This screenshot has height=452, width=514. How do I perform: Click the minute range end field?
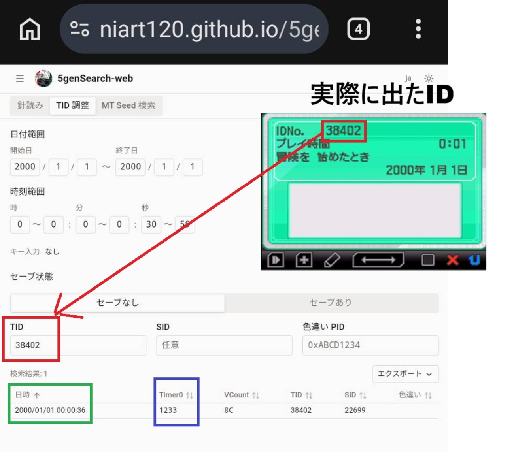click(119, 224)
